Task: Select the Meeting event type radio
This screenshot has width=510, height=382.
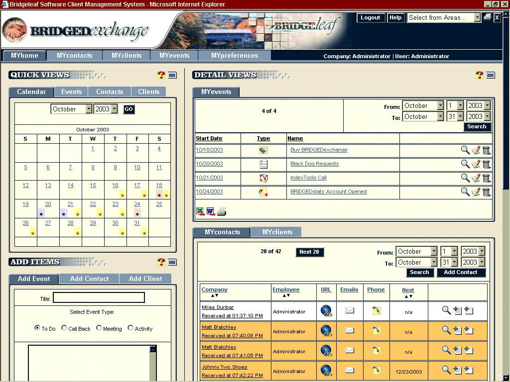Action: point(99,328)
